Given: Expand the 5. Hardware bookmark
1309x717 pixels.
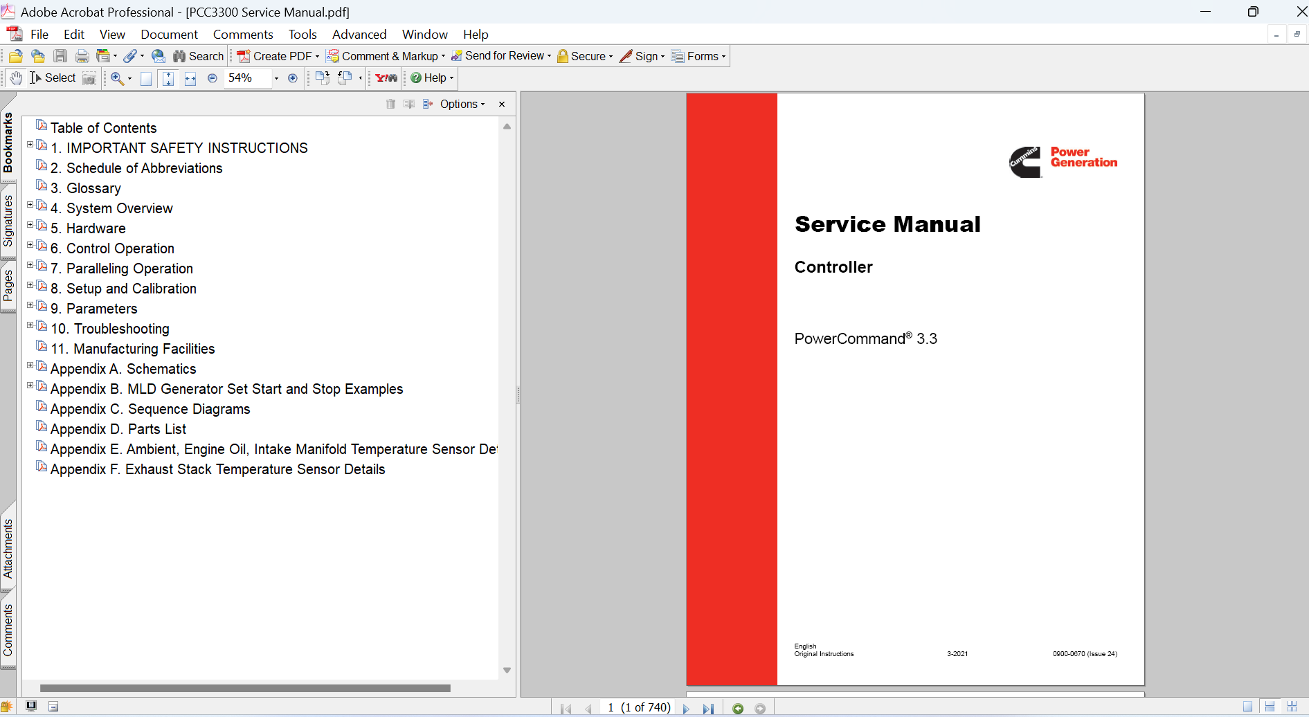Looking at the screenshot, I should [x=30, y=225].
